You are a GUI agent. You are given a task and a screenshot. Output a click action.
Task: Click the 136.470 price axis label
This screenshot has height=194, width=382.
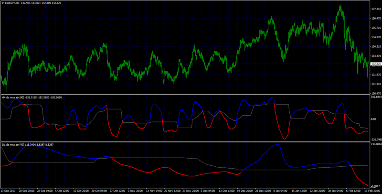[376, 19]
